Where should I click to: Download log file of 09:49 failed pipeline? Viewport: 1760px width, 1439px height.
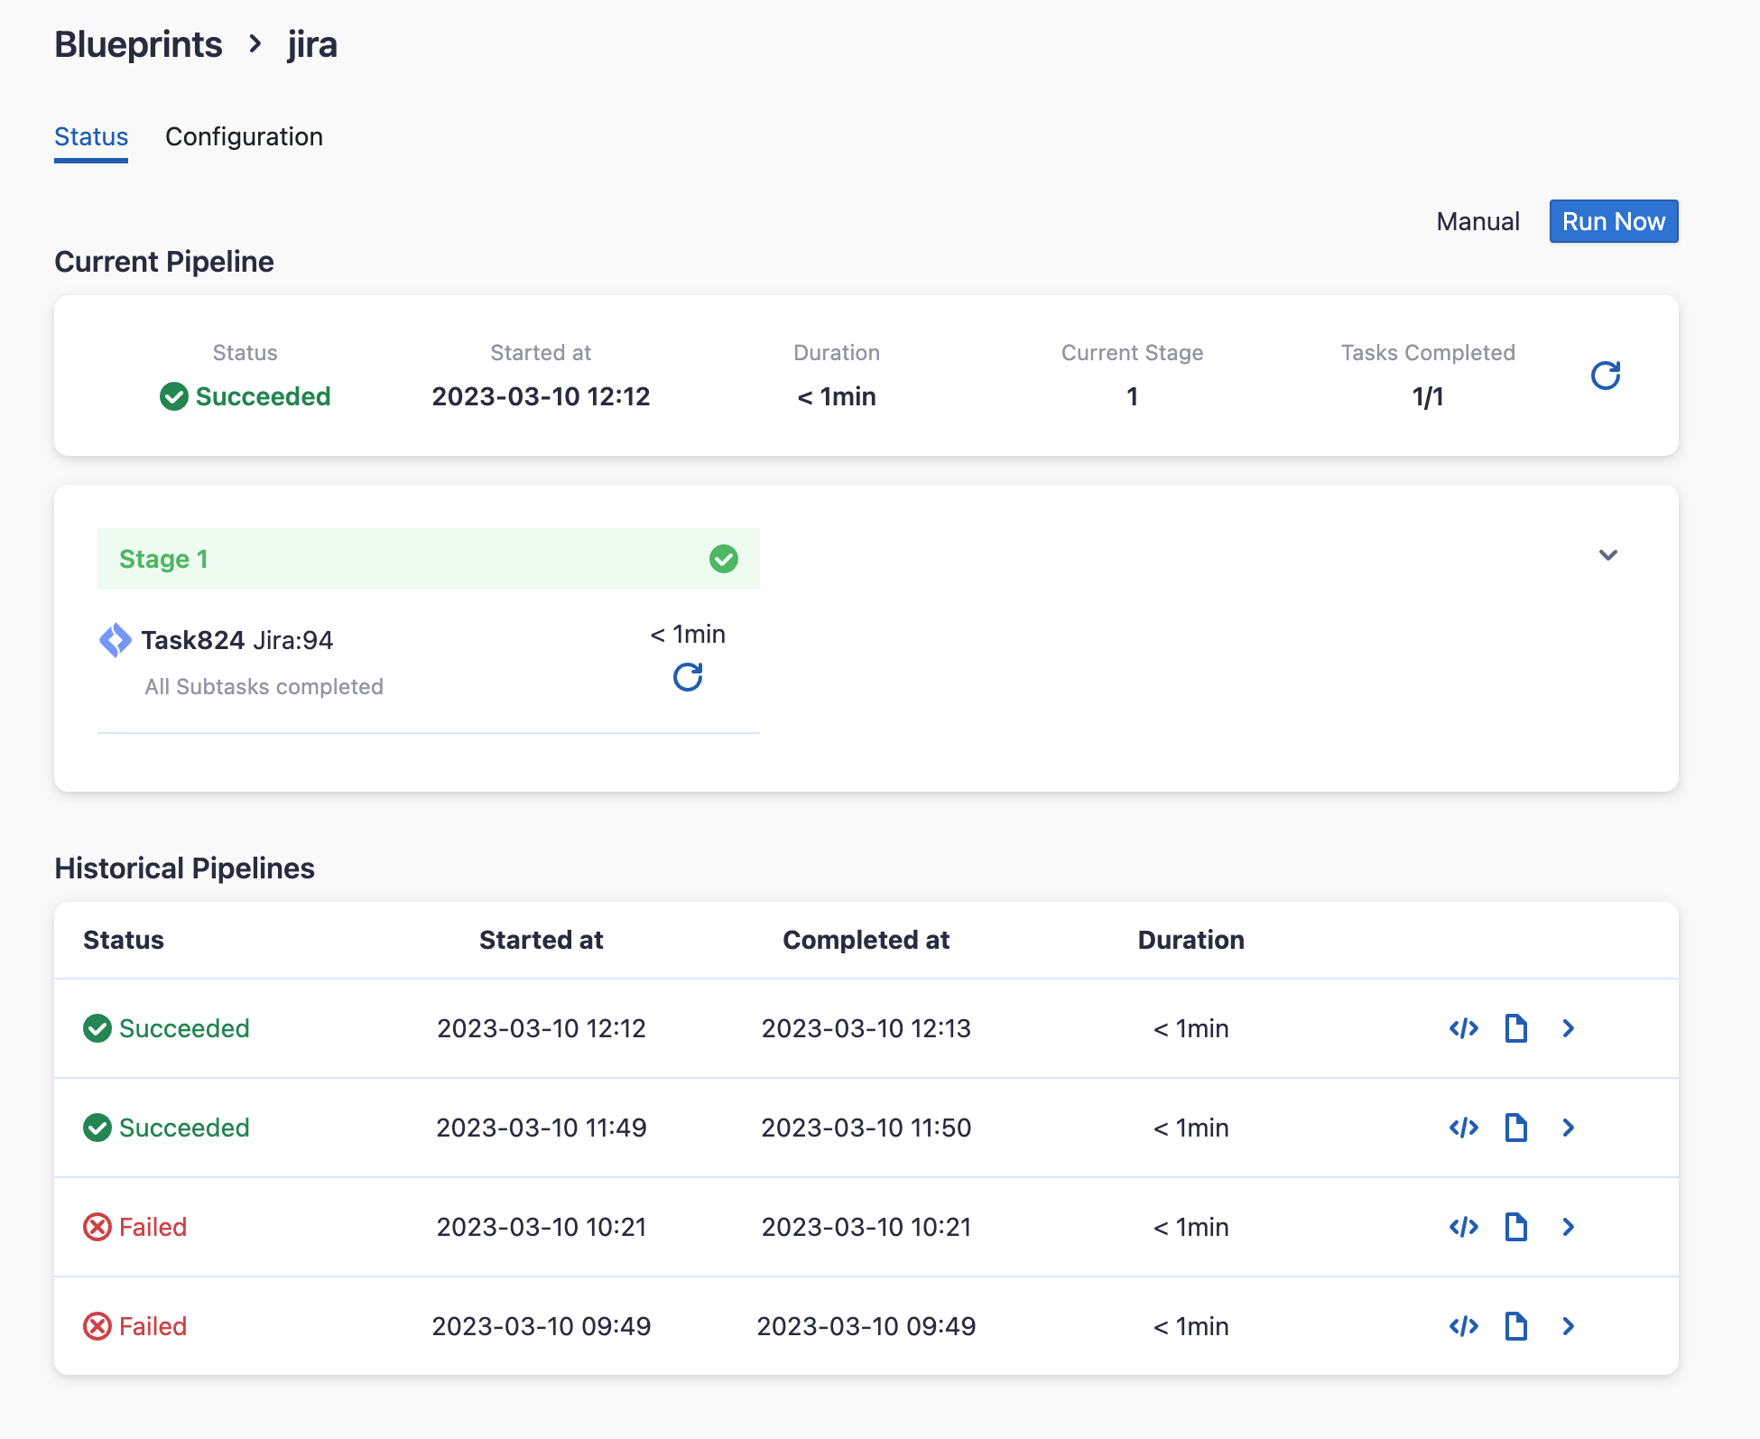click(1515, 1326)
